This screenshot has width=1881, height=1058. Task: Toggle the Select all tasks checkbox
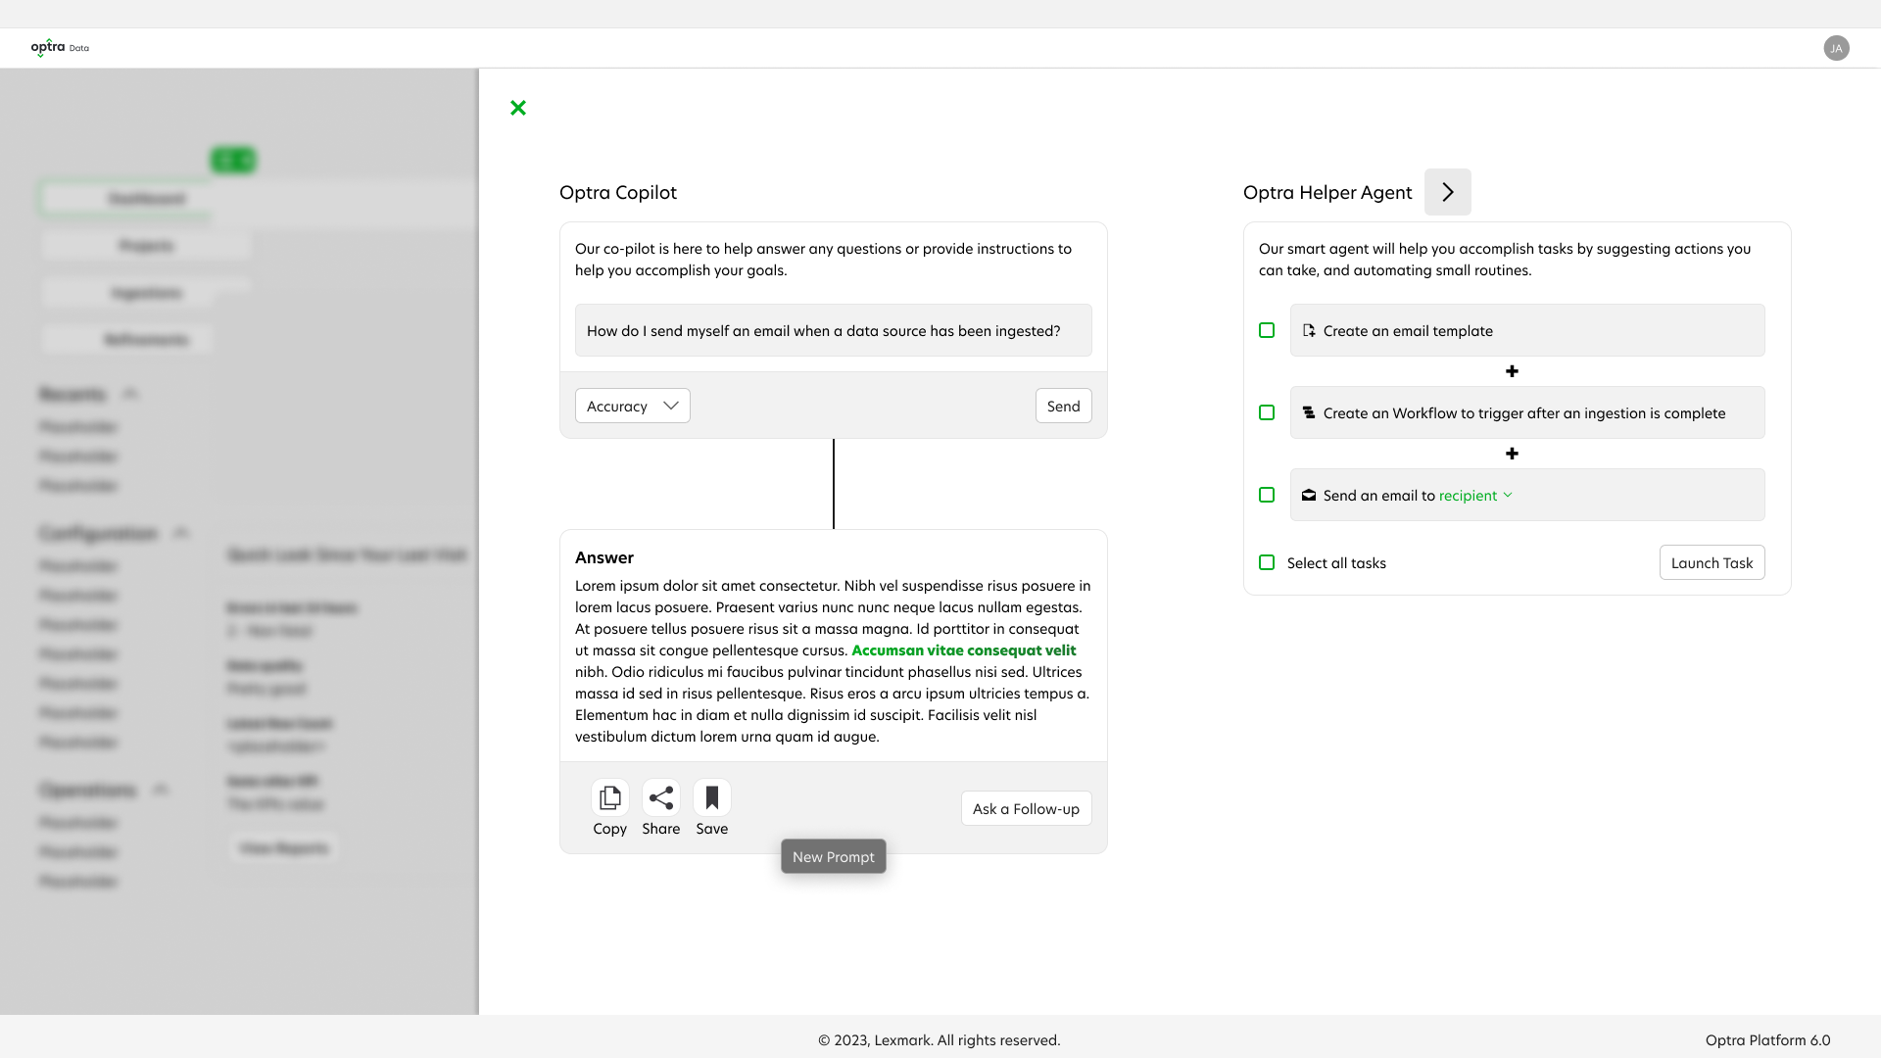click(1267, 563)
